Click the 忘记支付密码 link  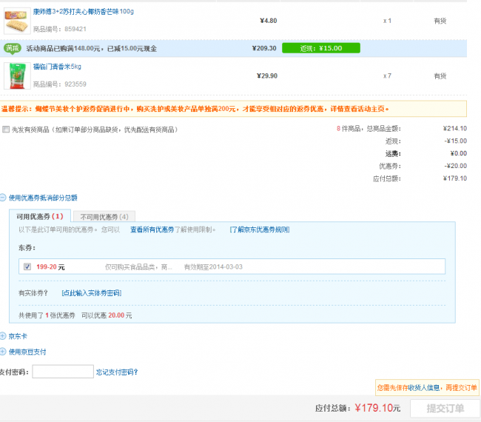pyautogui.click(x=116, y=372)
